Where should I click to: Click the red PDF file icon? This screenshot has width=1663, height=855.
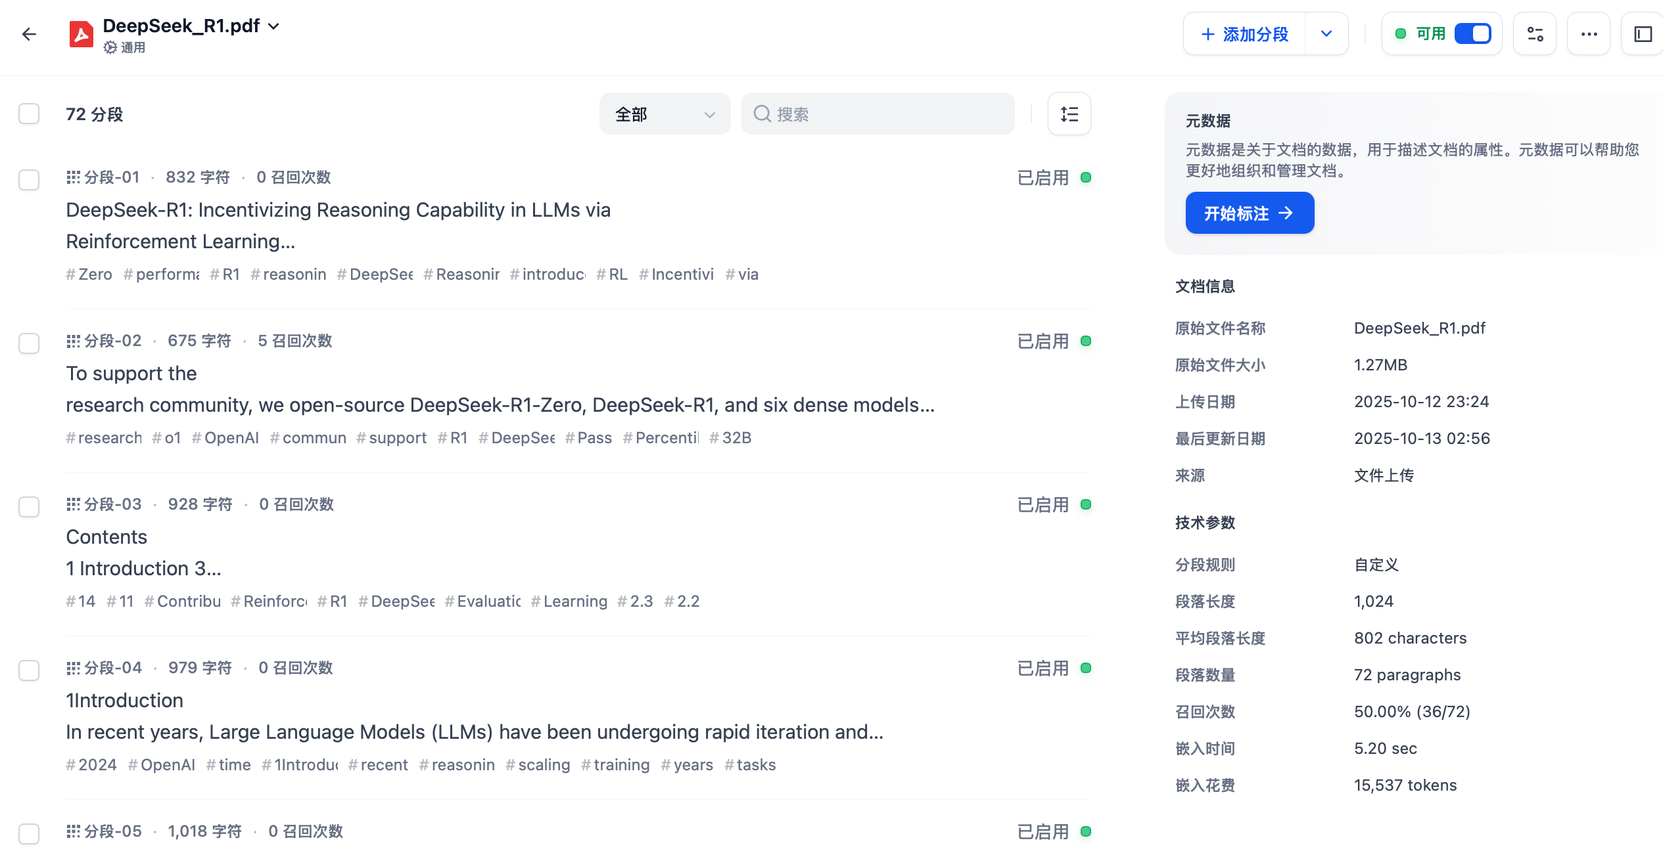coord(82,34)
